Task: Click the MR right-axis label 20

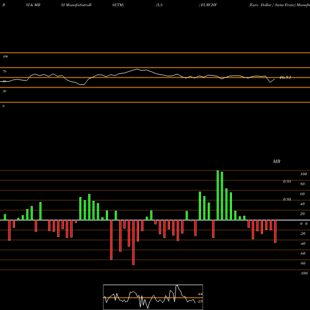Action: [303, 214]
